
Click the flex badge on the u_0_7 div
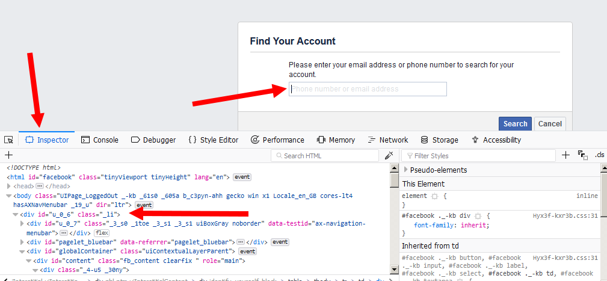click(x=101, y=232)
